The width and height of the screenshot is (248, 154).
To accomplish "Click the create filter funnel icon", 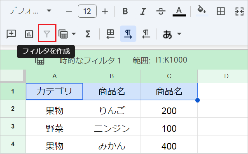I will [x=47, y=34].
